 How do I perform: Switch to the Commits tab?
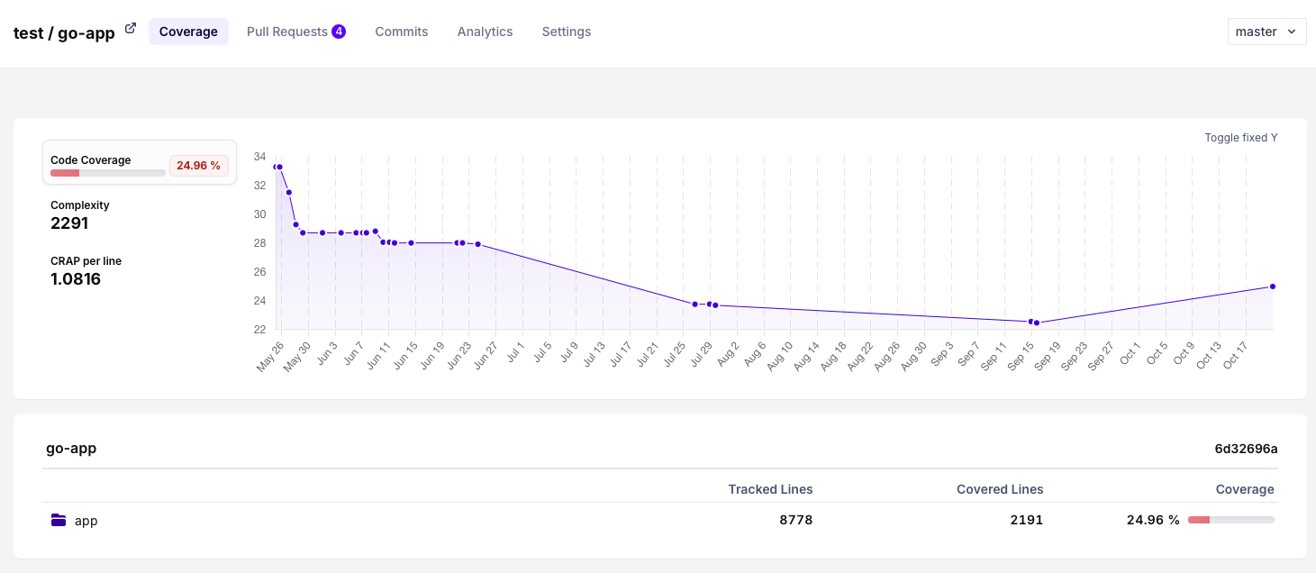401,32
